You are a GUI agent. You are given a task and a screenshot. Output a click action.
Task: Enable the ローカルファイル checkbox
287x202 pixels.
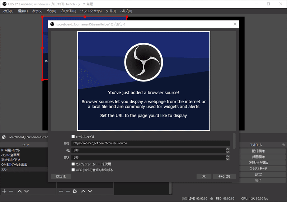[73, 137]
